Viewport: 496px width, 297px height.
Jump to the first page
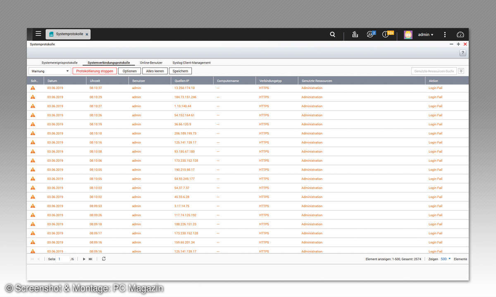(32, 259)
